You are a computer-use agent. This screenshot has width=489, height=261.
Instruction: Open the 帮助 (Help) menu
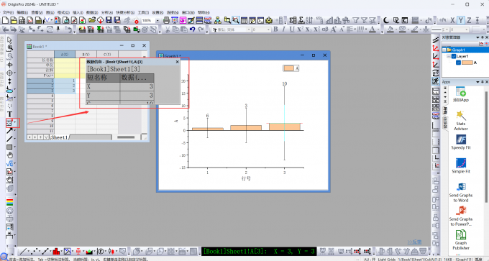[x=204, y=12]
